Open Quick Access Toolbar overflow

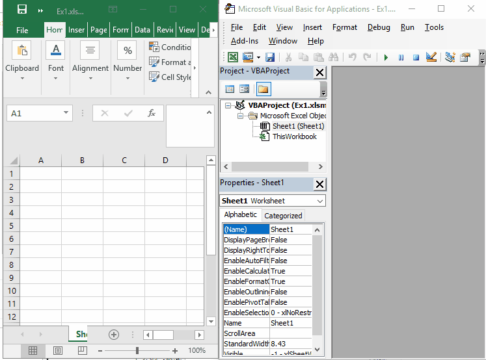[x=40, y=11]
